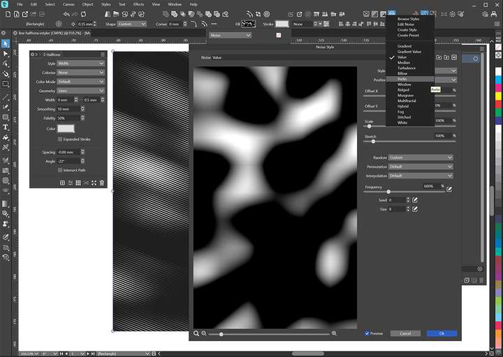Click the edit icon next to Seed

click(x=415, y=200)
